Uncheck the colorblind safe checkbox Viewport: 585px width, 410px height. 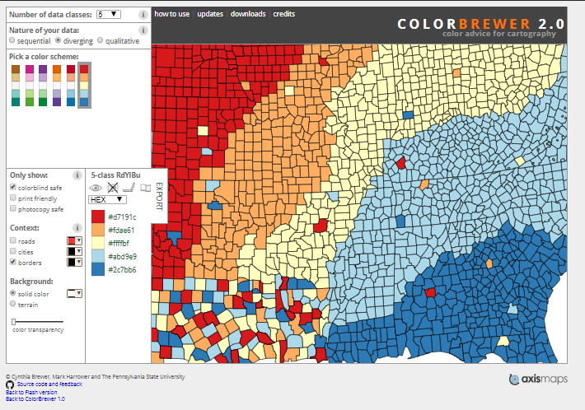click(13, 187)
